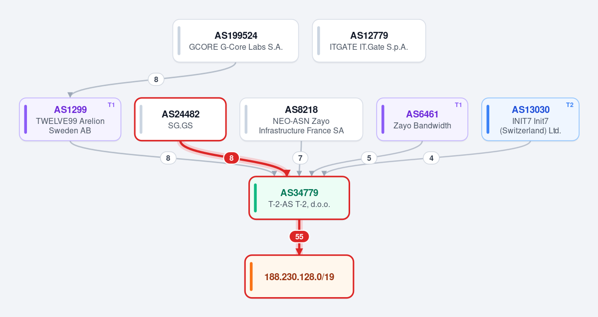Click the red 8 edge badge
598x317 pixels.
[x=231, y=158]
